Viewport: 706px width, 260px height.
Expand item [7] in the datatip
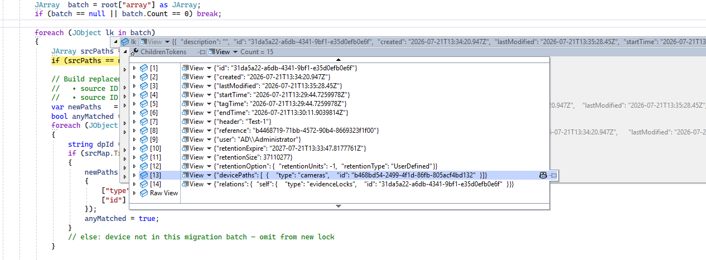pos(133,122)
